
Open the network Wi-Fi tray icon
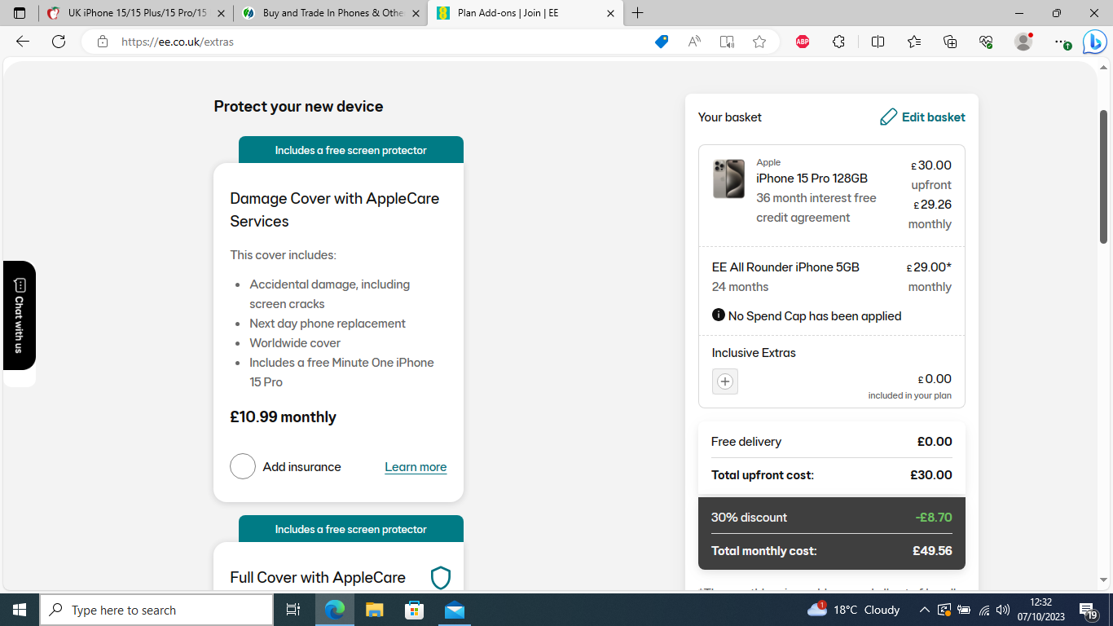coord(983,610)
